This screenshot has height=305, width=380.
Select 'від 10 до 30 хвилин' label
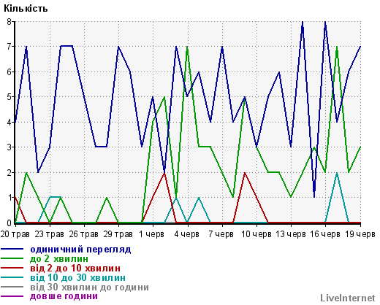[78, 278]
